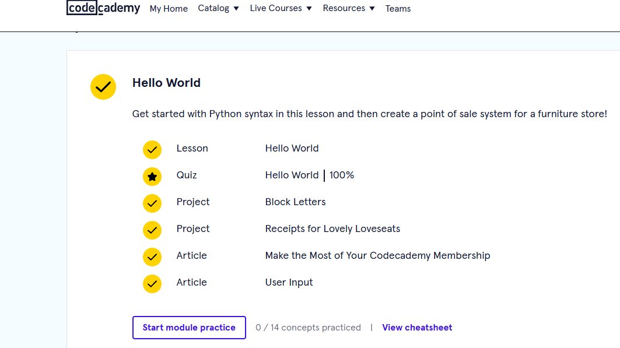Click the Lesson label
620x348 pixels.
192,148
